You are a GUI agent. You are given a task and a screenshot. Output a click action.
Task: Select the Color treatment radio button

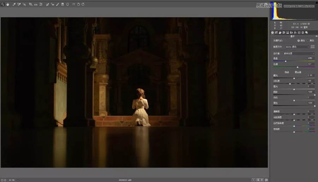tap(299, 41)
